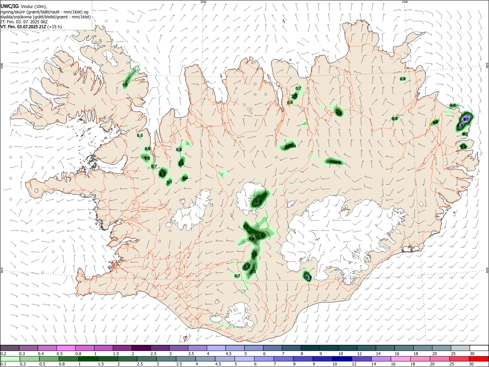Click the '0.1' label in the lower legend
Screen dimensions: 489x367
coord(3,364)
